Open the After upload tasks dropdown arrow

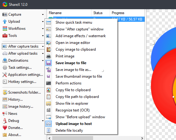[x=43, y=53]
